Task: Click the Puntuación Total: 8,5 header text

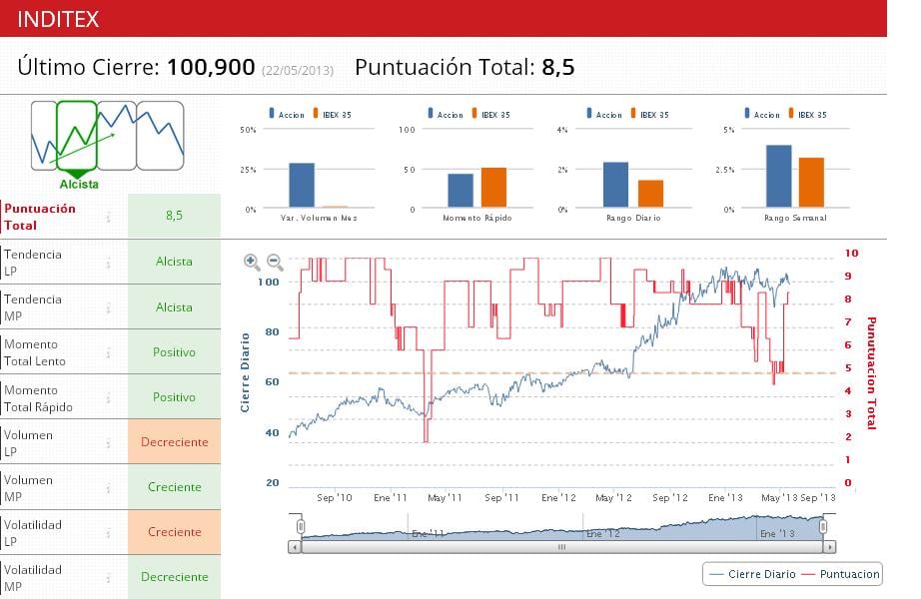Action: coord(464,67)
